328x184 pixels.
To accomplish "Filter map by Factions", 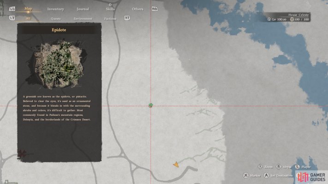I will (110, 19).
